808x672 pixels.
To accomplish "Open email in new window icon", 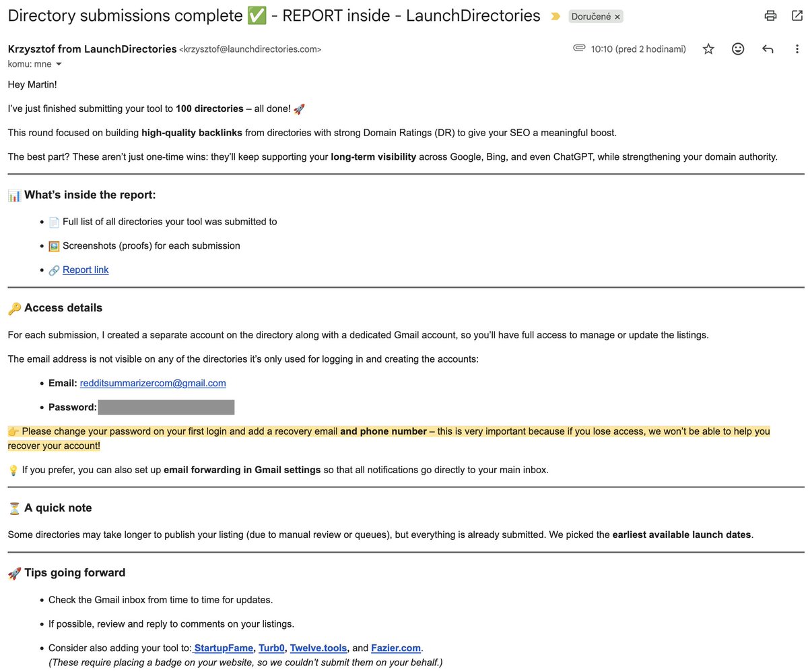I will [x=797, y=16].
